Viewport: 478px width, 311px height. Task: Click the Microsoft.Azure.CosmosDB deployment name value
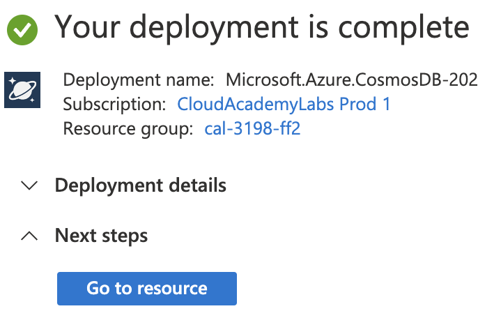(x=351, y=79)
